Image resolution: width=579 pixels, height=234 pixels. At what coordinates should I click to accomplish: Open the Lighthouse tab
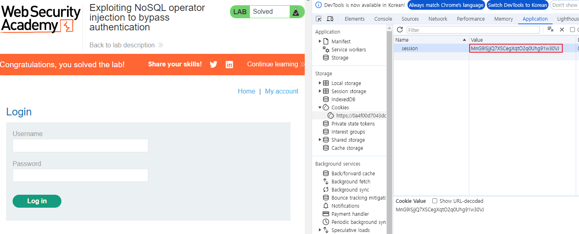568,19
